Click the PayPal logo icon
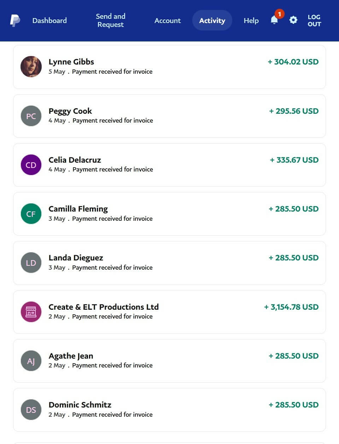 pyautogui.click(x=15, y=21)
